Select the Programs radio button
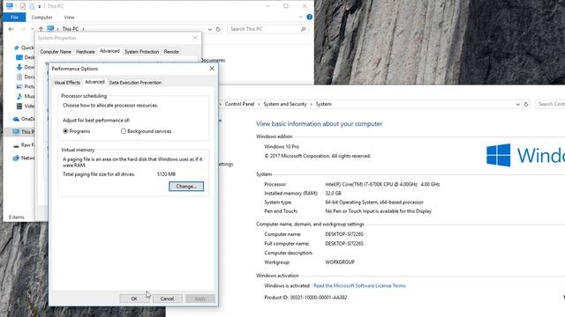 click(65, 131)
